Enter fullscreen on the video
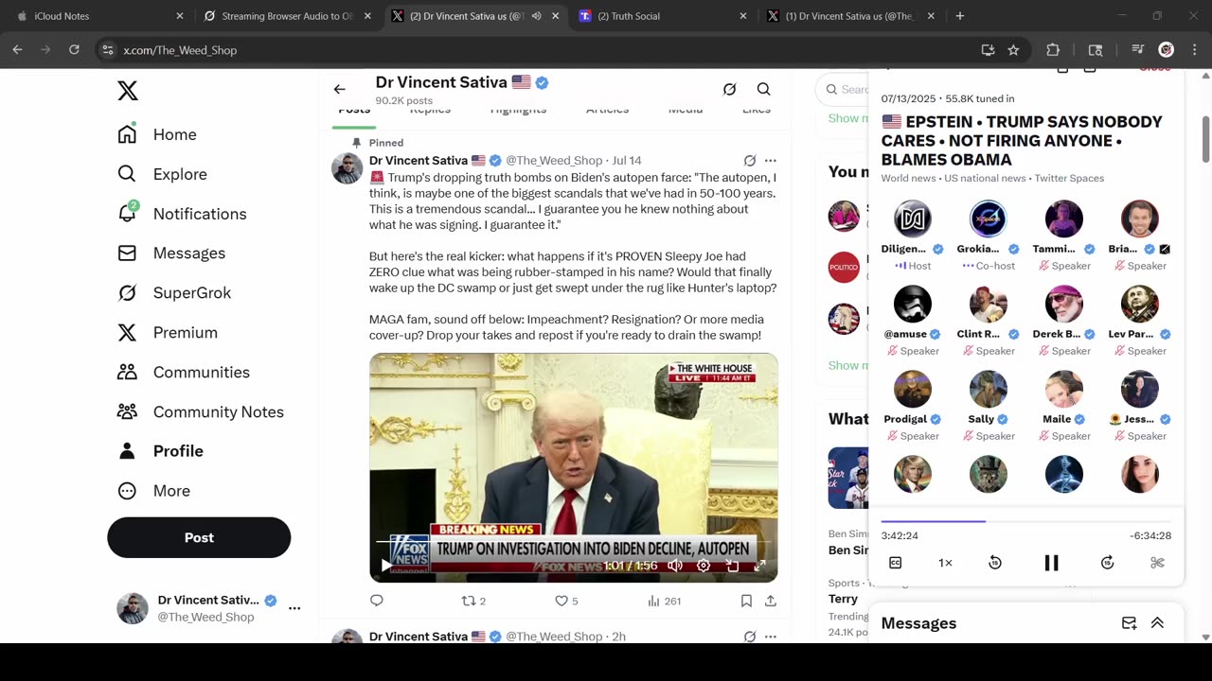This screenshot has height=681, width=1212. [759, 566]
